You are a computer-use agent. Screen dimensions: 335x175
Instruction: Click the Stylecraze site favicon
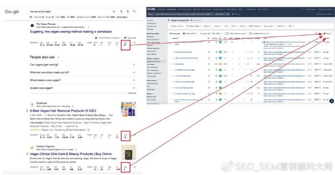pyautogui.click(x=32, y=104)
